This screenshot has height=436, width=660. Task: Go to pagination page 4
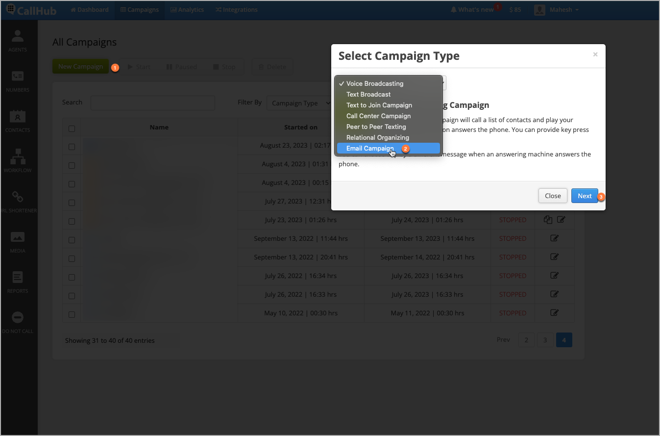[x=564, y=340]
